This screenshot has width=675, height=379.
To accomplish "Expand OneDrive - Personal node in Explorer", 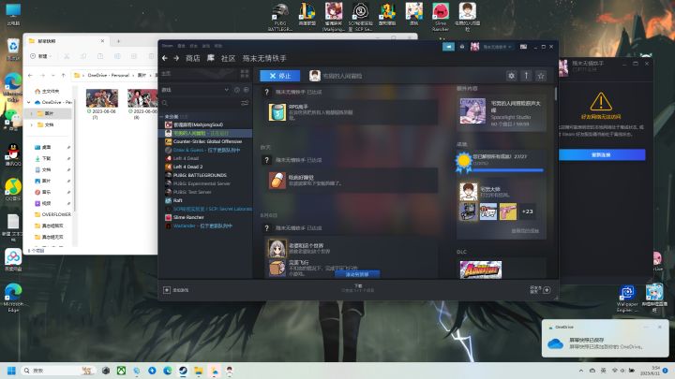I will (x=29, y=102).
